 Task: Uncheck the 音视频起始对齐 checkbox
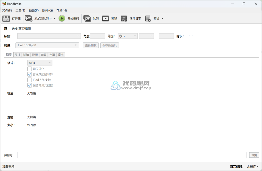click(x=30, y=74)
